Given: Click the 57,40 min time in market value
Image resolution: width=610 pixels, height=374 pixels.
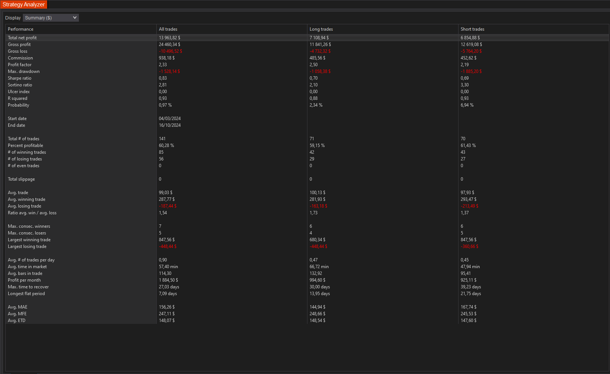Looking at the screenshot, I should tap(168, 267).
